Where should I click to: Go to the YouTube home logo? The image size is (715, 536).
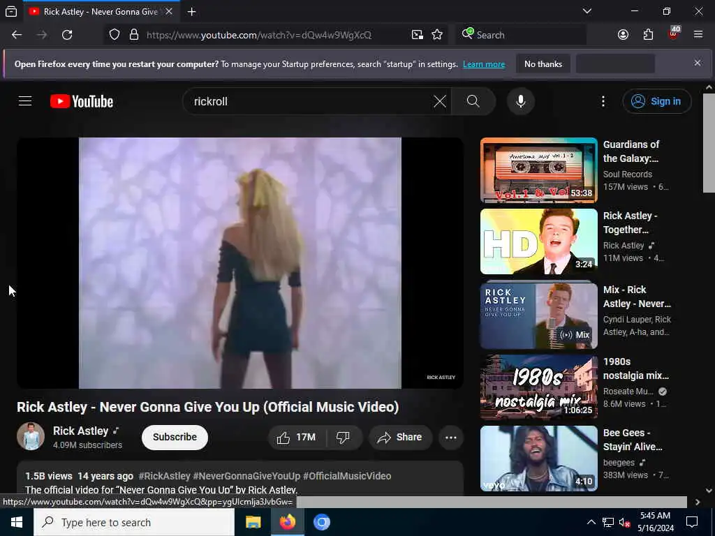click(x=82, y=101)
